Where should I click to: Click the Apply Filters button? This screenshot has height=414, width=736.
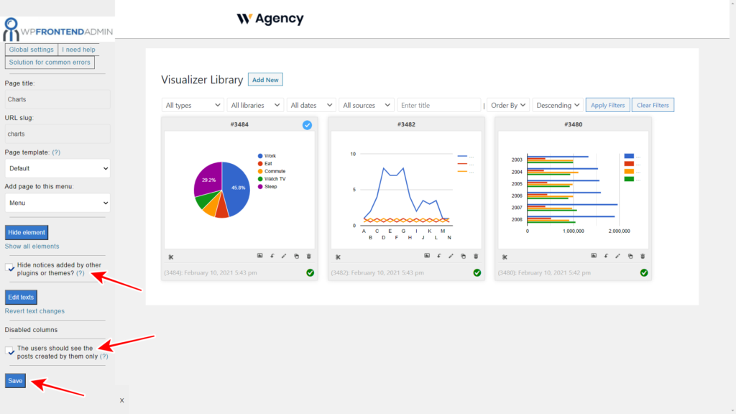click(x=607, y=104)
